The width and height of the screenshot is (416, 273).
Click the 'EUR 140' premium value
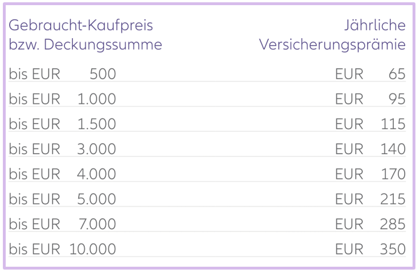[370, 149]
